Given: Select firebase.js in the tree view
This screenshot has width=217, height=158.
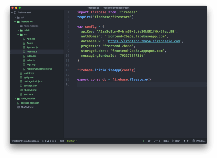Looking at the screenshot, I should 32,52.
